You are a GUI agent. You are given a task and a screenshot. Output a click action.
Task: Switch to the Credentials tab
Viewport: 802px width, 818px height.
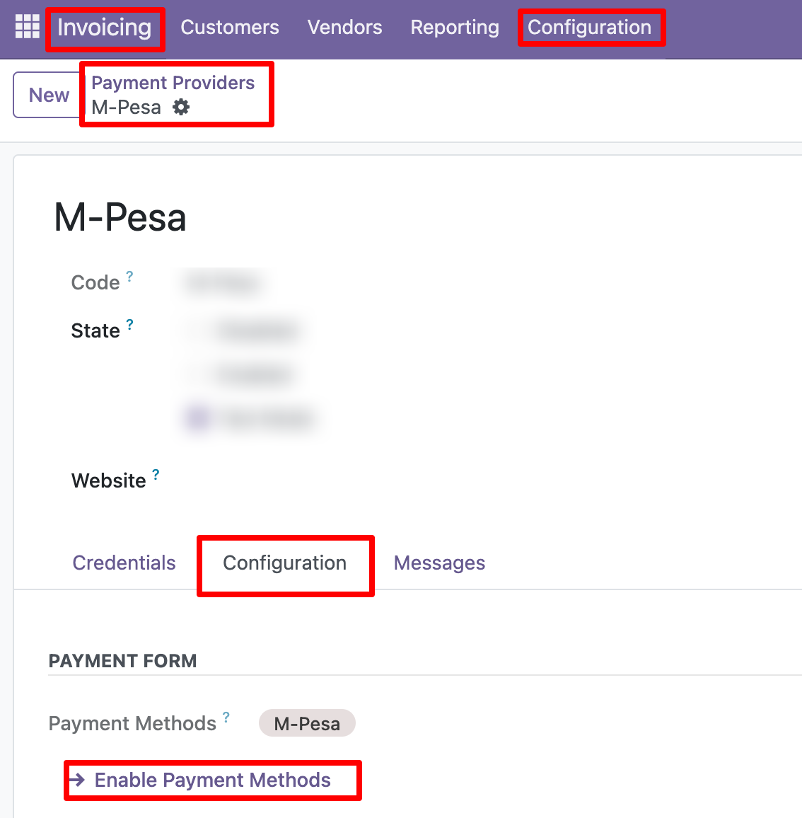pyautogui.click(x=124, y=563)
